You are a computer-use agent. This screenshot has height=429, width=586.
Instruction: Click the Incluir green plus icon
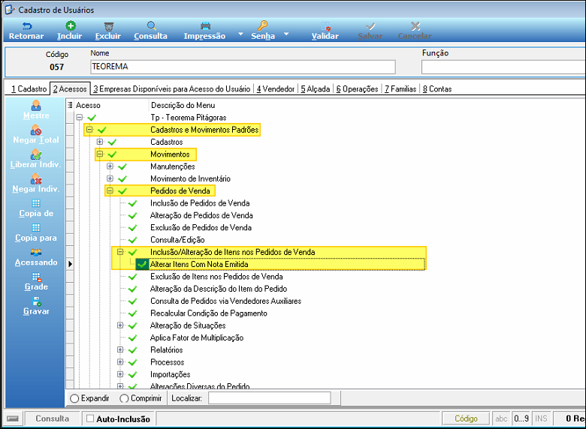click(71, 25)
